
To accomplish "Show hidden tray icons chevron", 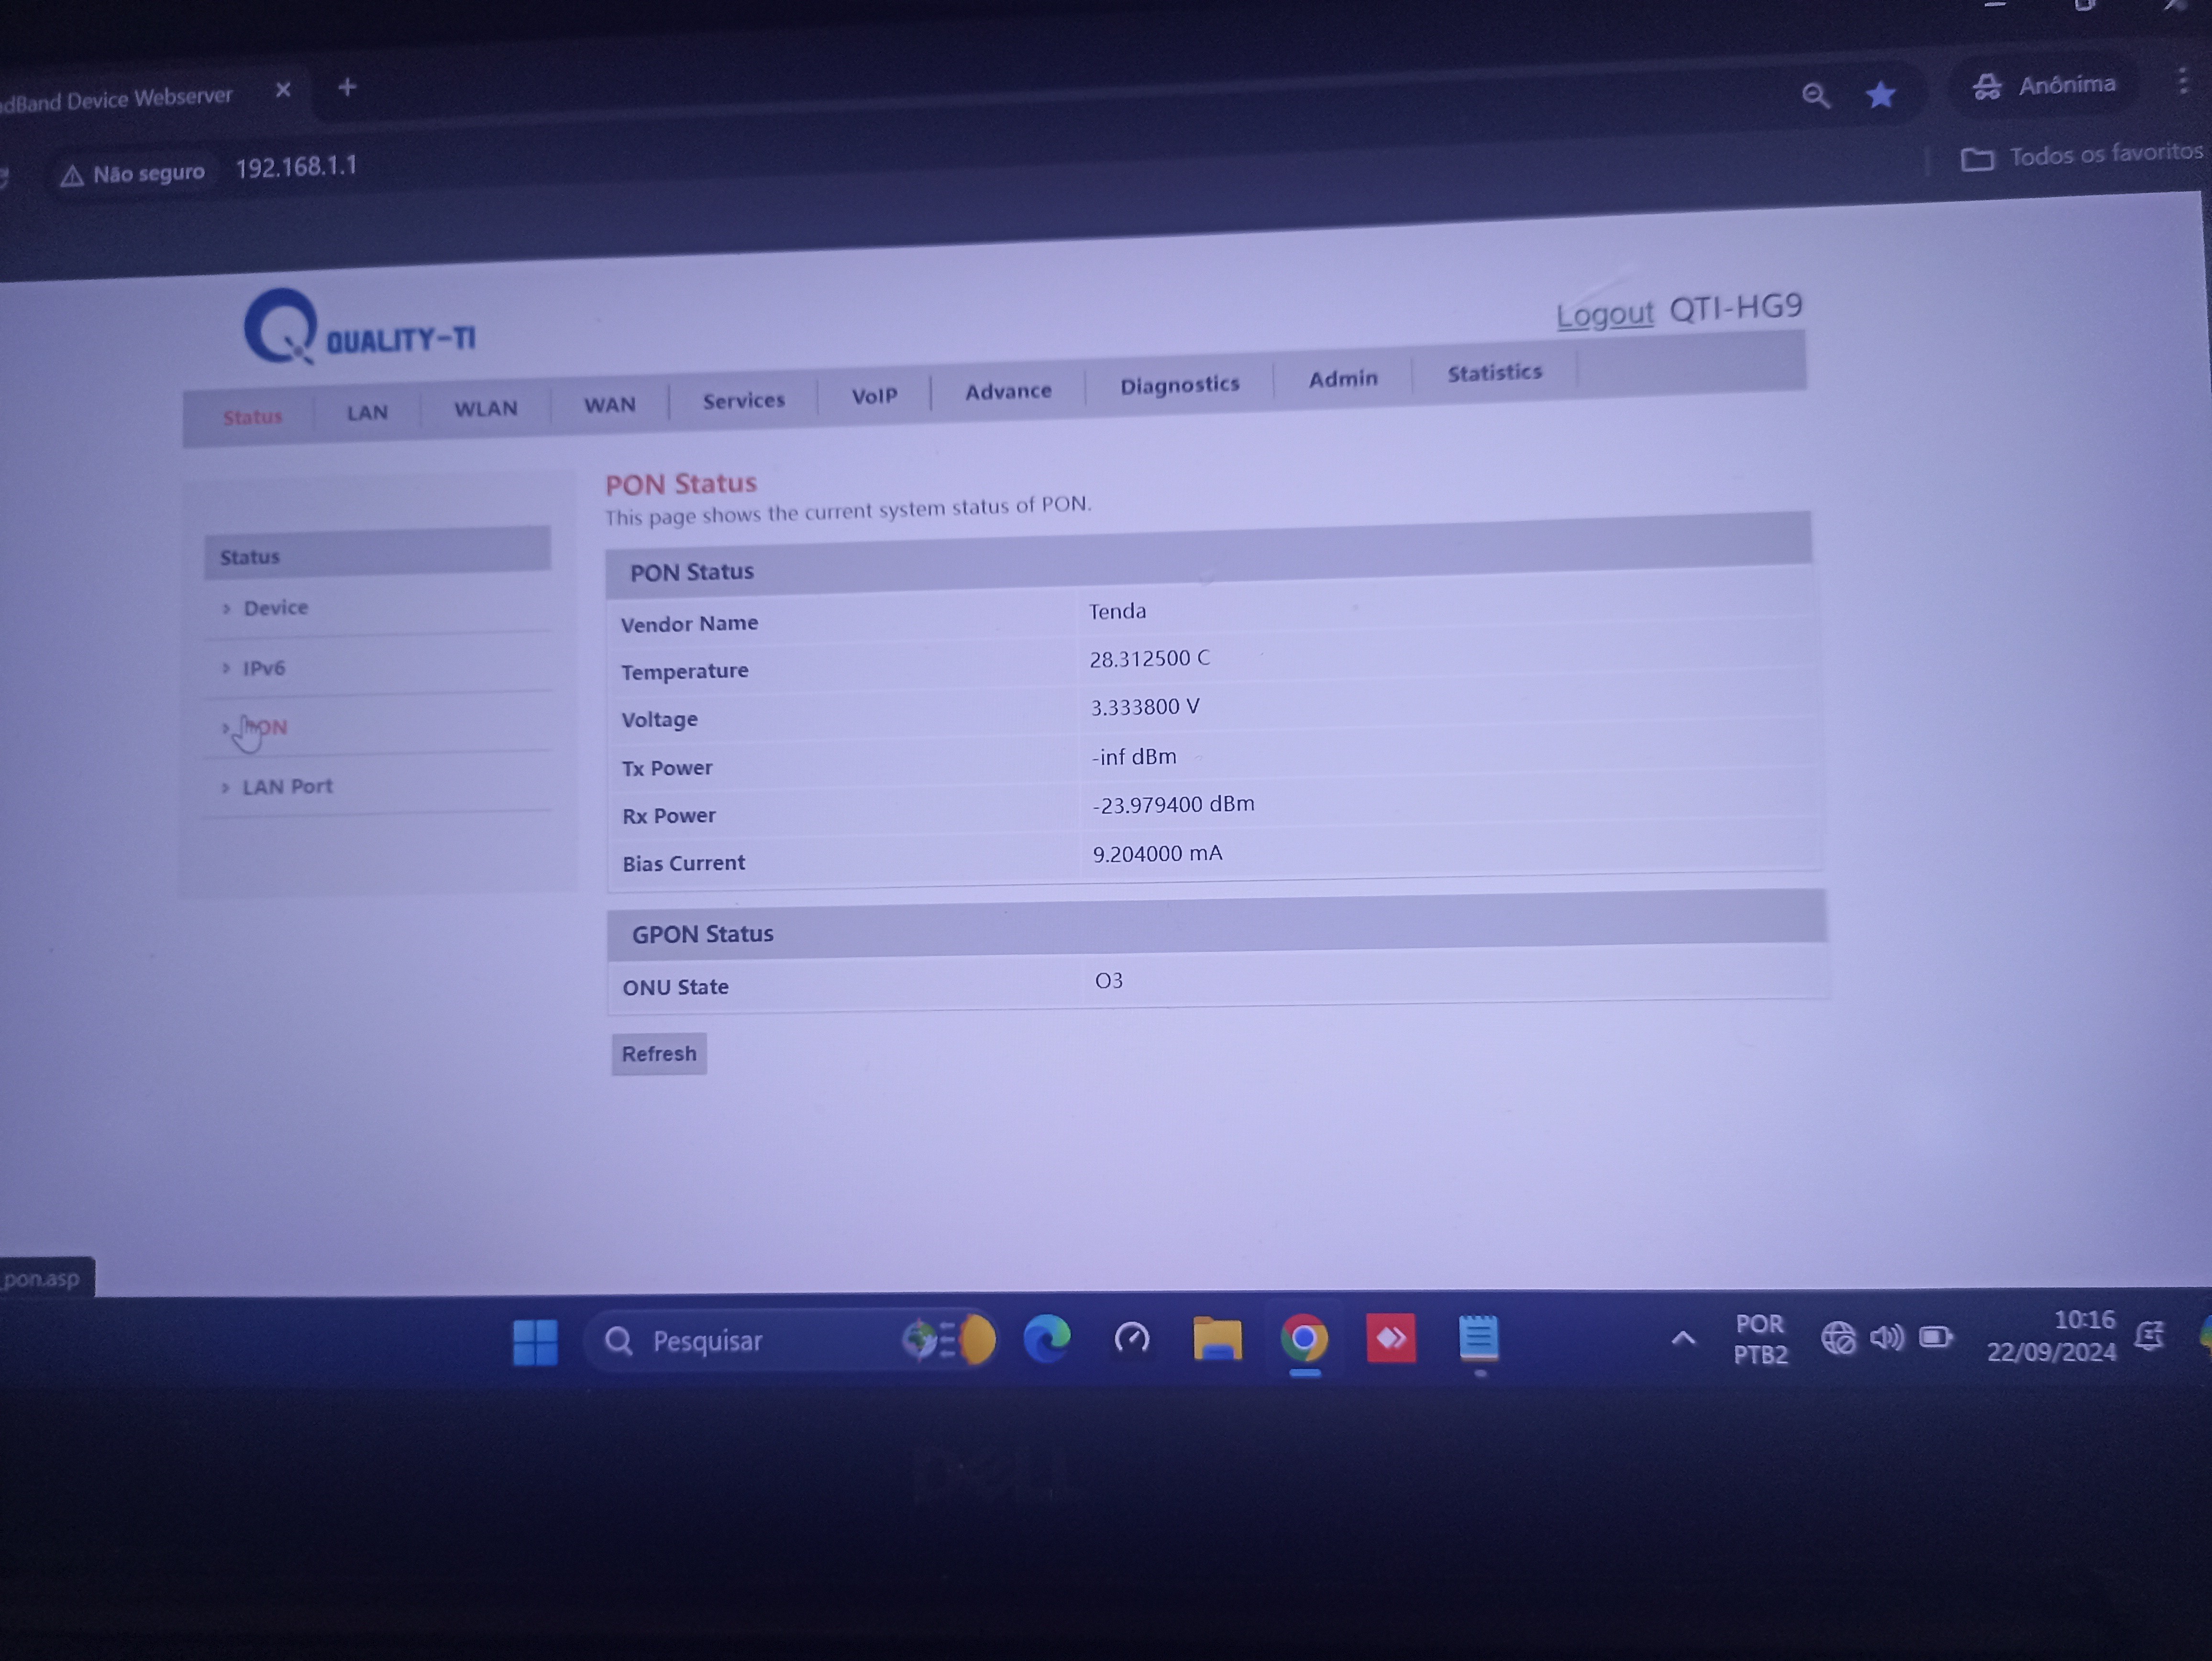I will click(1683, 1338).
